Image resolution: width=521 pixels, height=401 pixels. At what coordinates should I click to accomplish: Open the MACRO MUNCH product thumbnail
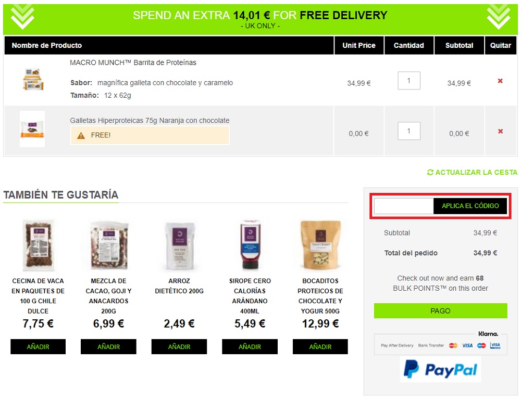tap(33, 79)
